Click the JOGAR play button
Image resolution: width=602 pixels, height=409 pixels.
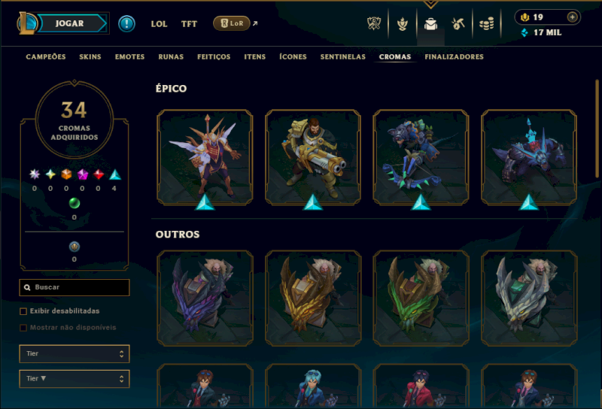[69, 23]
